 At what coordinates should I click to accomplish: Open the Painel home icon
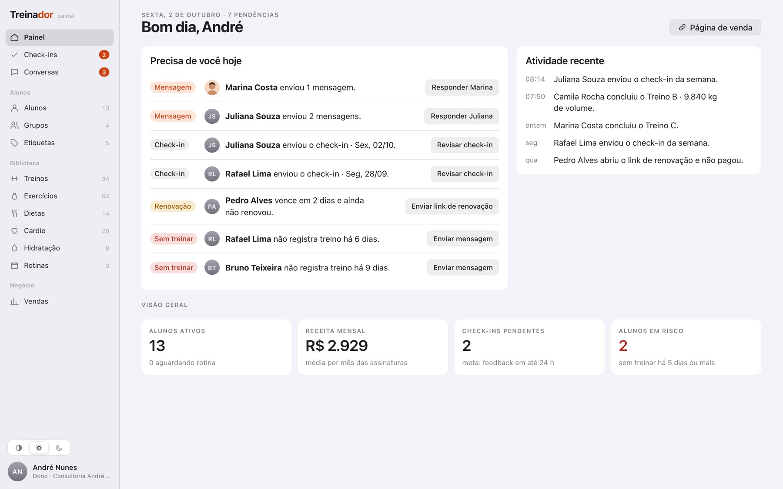coord(14,37)
